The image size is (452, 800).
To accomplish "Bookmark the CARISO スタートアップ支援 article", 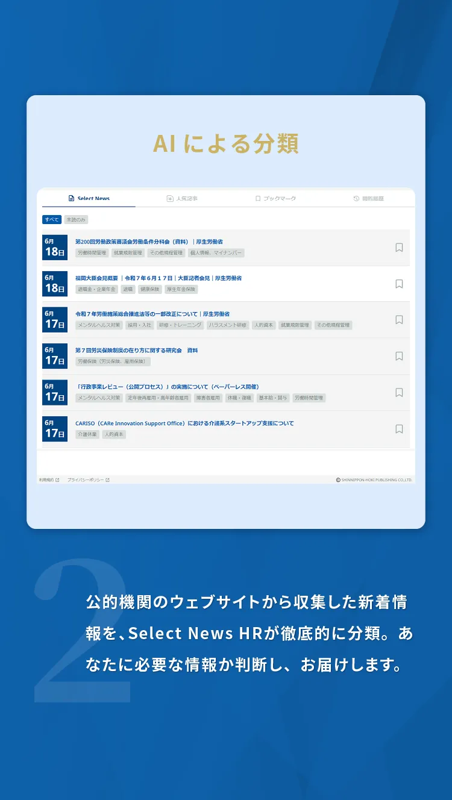I will 399,429.
